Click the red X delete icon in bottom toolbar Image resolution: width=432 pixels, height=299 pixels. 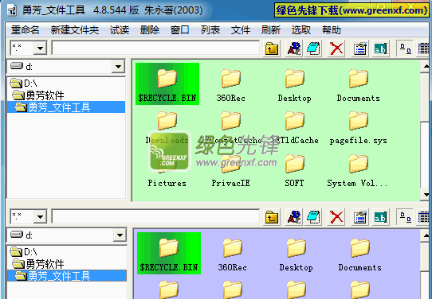[x=336, y=217]
